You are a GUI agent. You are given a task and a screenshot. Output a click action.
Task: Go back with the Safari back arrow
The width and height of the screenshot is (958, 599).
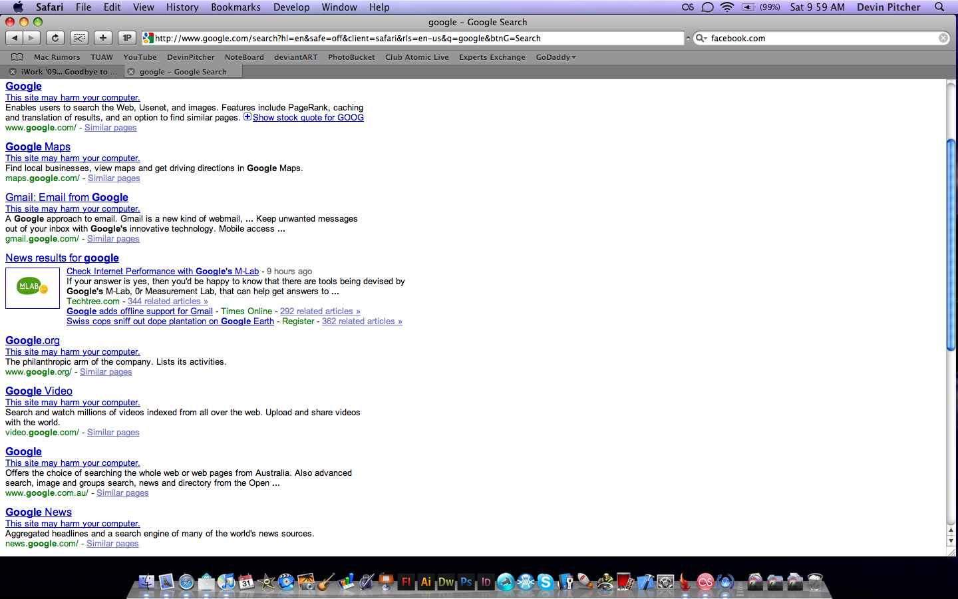coord(14,38)
